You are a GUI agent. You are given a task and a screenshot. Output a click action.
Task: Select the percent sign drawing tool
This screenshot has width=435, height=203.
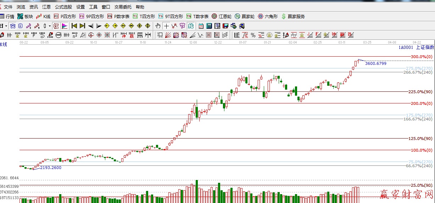[253, 35]
